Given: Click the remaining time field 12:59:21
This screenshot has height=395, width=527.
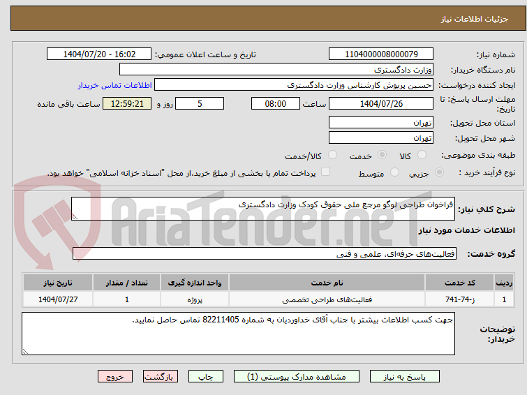Looking at the screenshot, I should click(x=127, y=103).
